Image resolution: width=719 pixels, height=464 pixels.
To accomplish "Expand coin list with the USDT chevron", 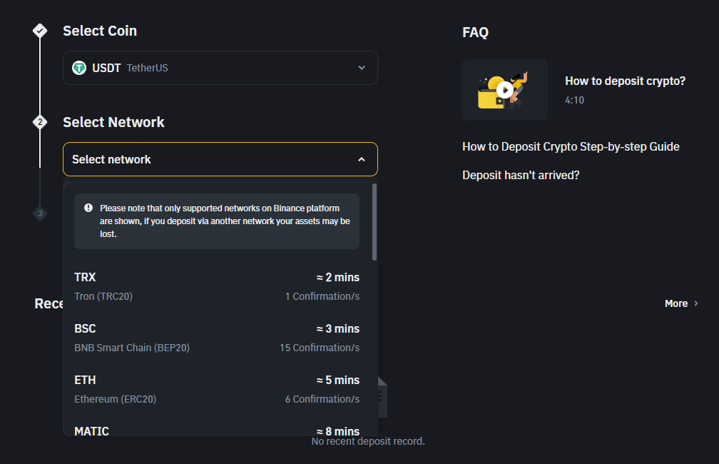I will (362, 68).
